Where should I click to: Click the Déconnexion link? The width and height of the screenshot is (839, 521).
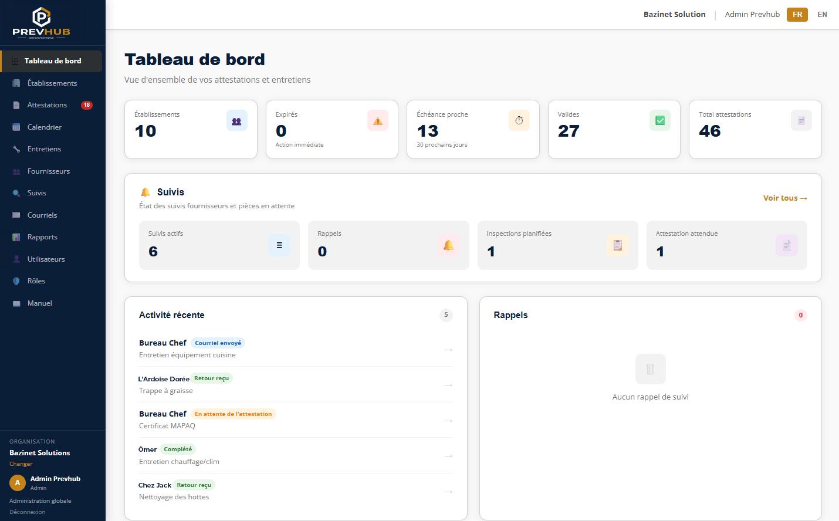pos(28,512)
